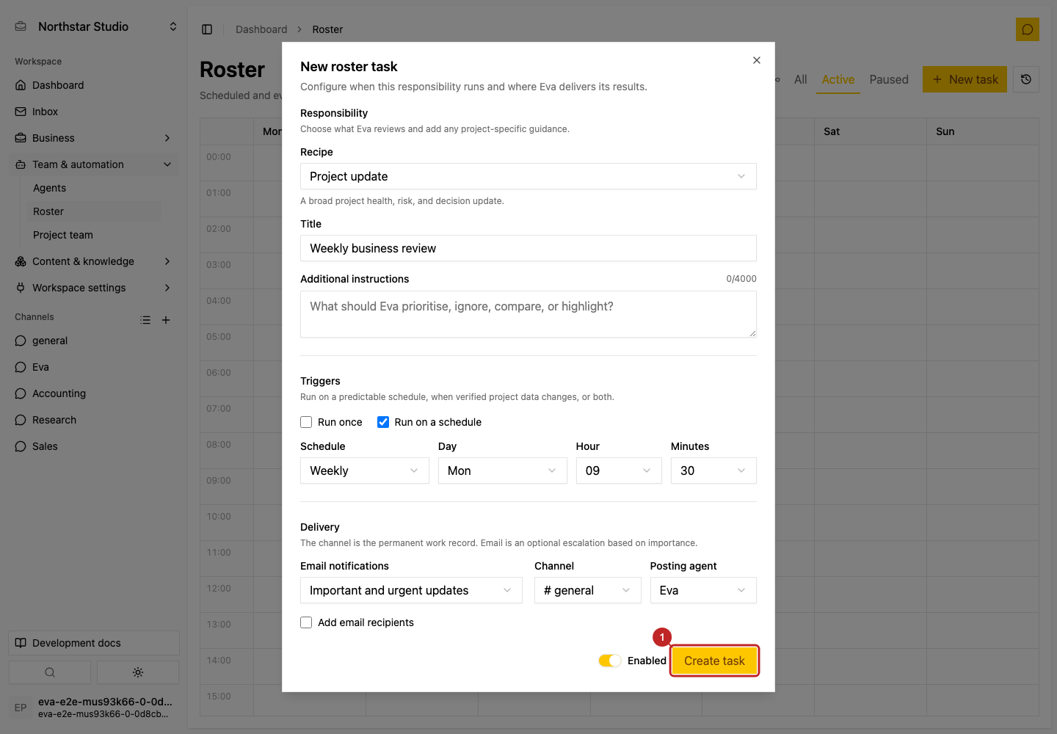Click the Create task button

[714, 661]
